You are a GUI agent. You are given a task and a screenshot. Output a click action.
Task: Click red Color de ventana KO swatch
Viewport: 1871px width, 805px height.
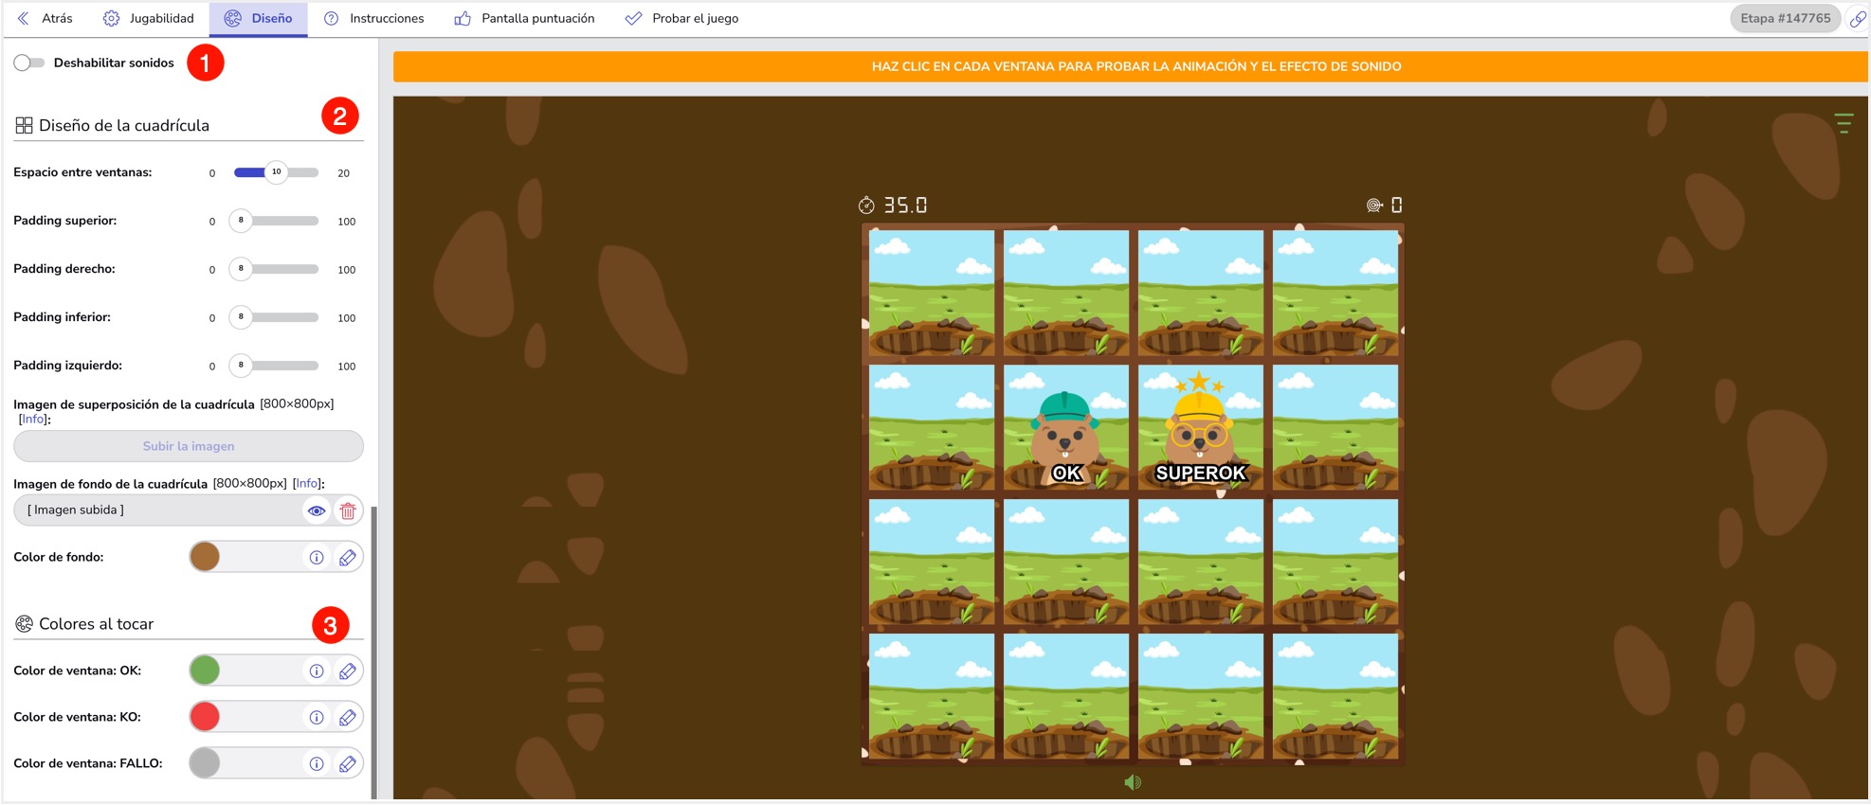[x=205, y=717]
